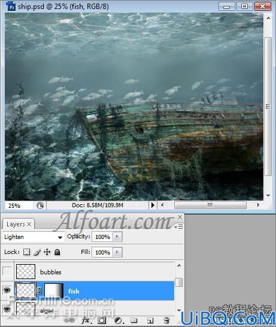Close the ship.psd document window
Screen dimensions: 276x327
263,6
